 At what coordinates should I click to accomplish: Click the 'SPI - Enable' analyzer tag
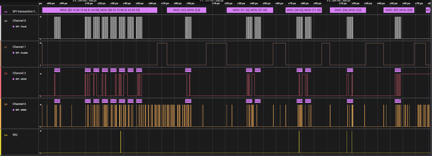pyautogui.click(x=22, y=52)
